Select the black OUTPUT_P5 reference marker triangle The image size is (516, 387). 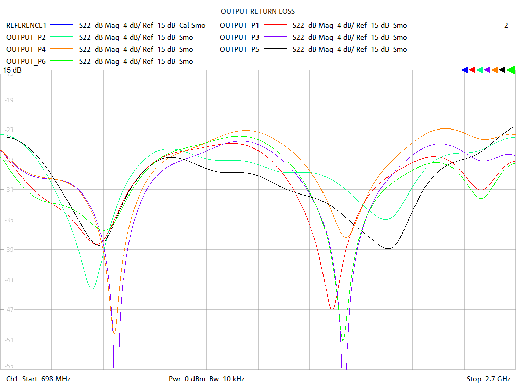[502, 70]
